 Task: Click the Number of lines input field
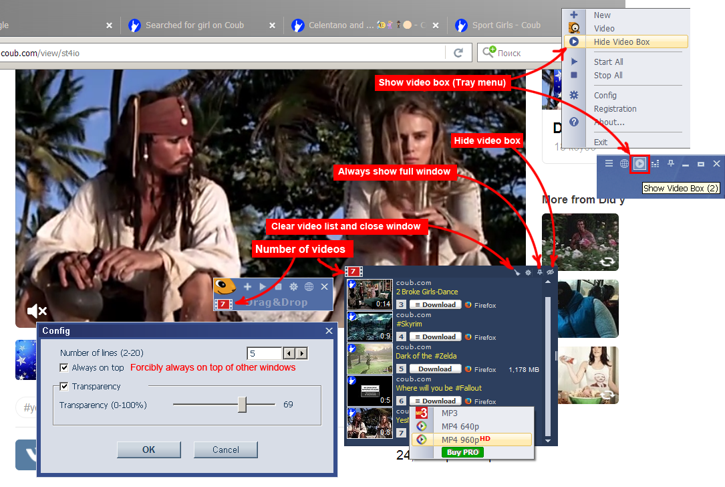[x=265, y=354]
